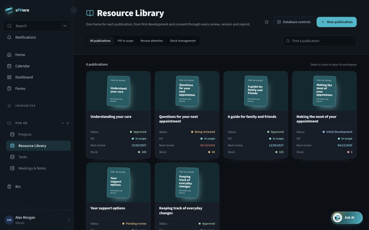Open the Ask AI assistant
Viewport: 369px width, 230px height.
point(347,218)
